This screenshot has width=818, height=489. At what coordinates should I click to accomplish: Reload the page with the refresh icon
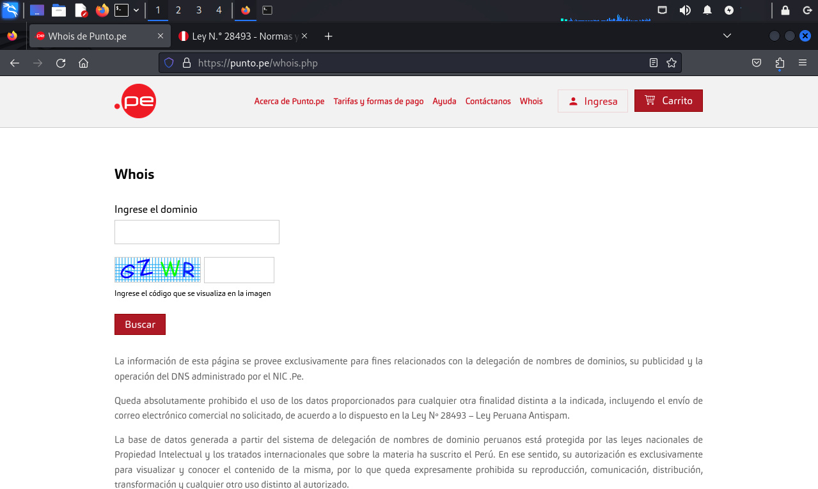point(61,63)
